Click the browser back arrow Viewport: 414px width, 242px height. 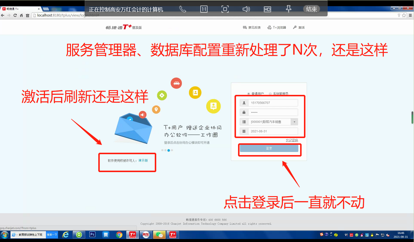(3, 15)
